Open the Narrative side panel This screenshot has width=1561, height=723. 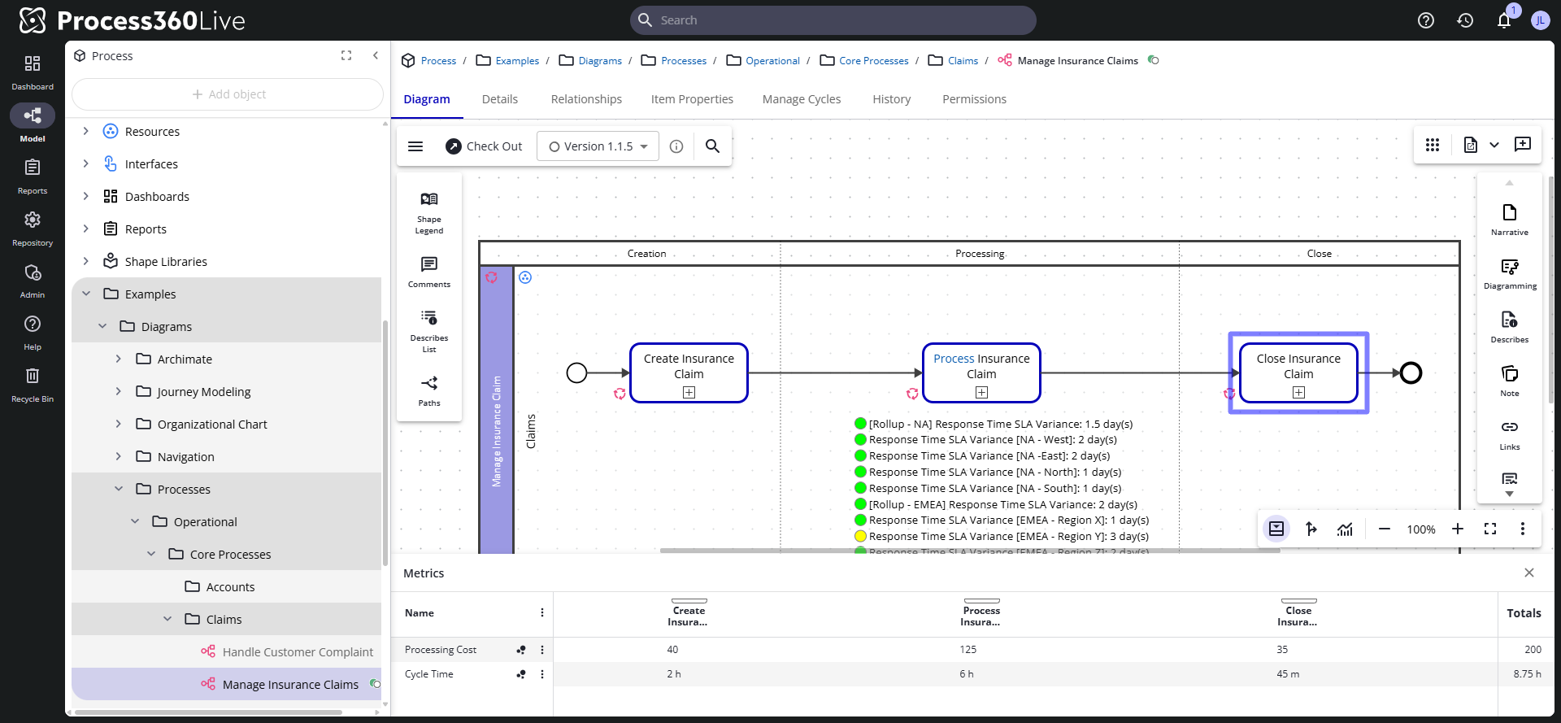1510,220
